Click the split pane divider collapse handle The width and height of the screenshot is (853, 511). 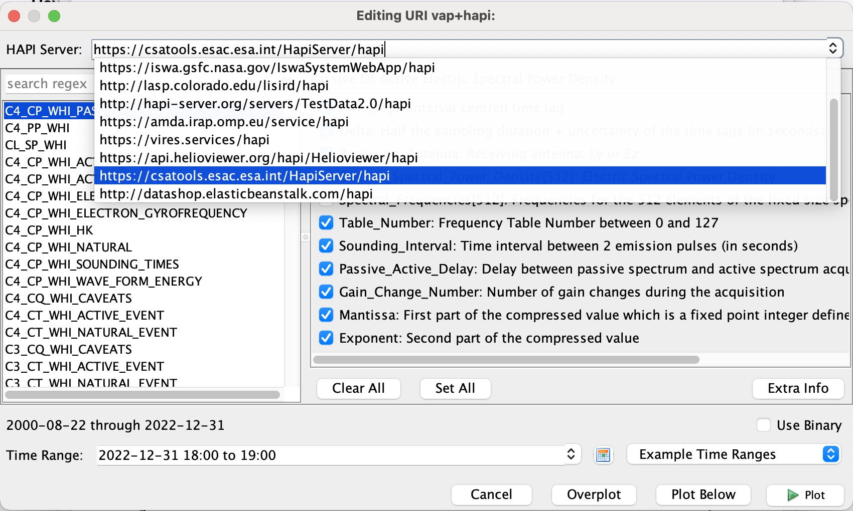[x=305, y=237]
